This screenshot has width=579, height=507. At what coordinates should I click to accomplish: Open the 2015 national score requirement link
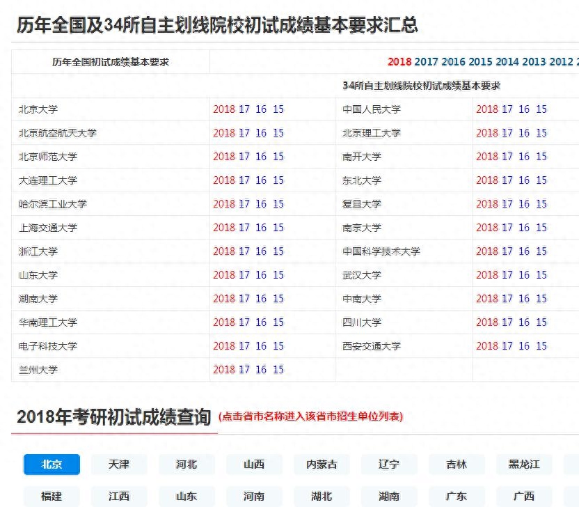pos(480,62)
